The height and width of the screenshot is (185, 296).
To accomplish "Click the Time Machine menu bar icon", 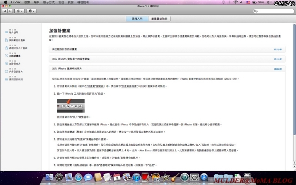I will point(223,2).
